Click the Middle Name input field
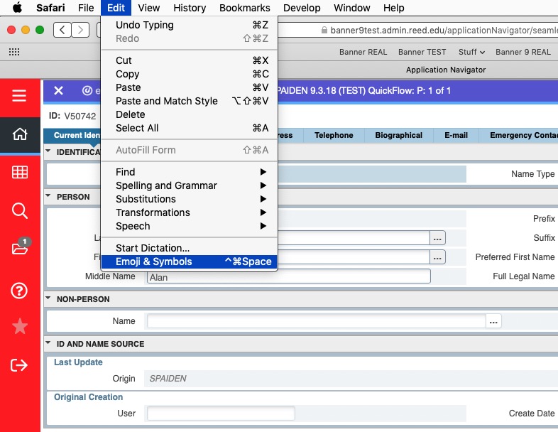 pyautogui.click(x=288, y=277)
